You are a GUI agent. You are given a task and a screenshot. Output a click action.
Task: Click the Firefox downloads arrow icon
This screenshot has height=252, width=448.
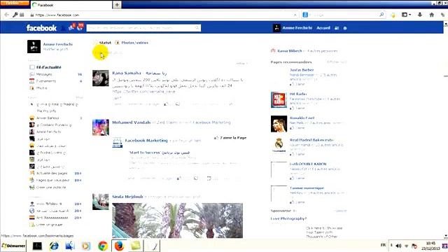tap(420, 15)
